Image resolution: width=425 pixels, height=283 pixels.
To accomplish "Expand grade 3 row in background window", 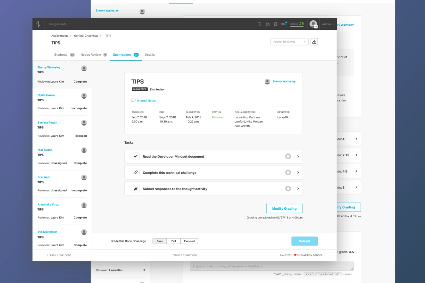I will coord(356,187).
